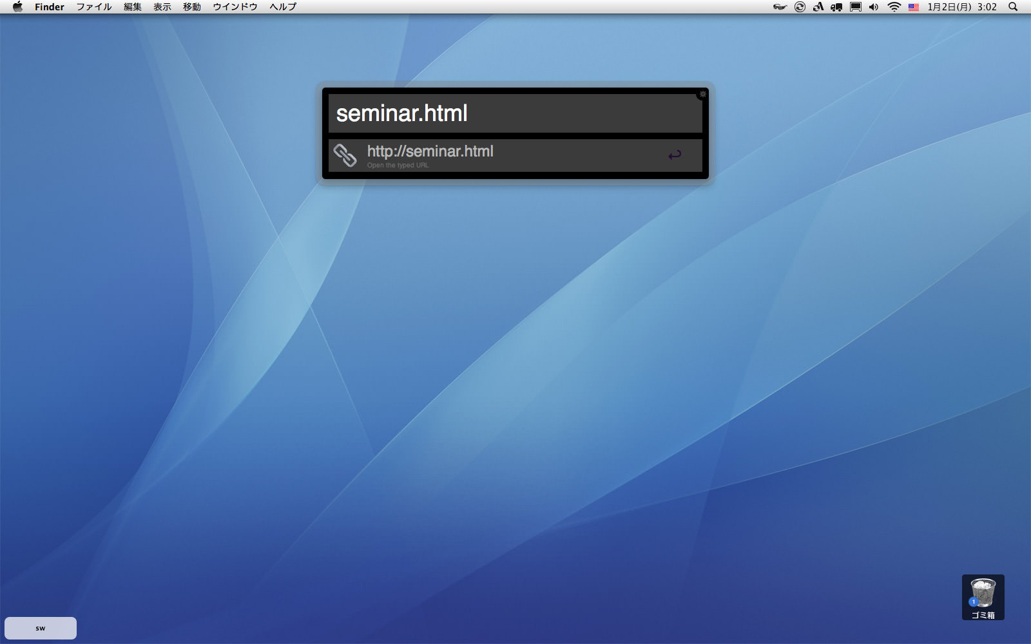
Task: Click the seminar.html search input field
Action: 515,113
